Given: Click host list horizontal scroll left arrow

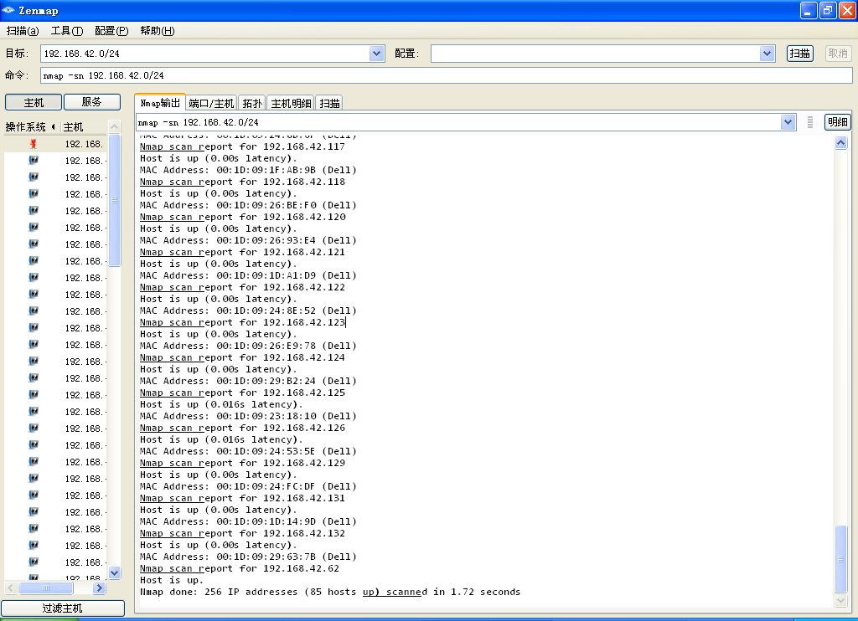Looking at the screenshot, I should (x=10, y=588).
